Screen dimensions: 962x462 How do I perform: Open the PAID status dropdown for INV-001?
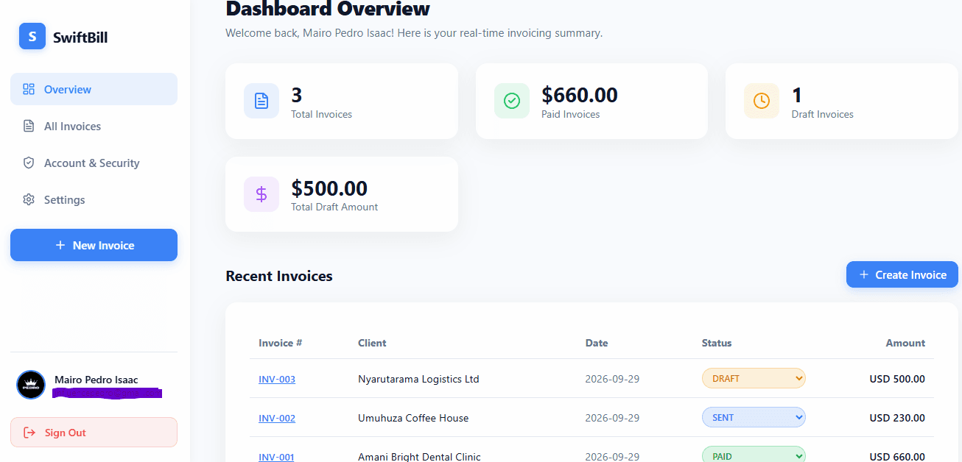(x=754, y=455)
